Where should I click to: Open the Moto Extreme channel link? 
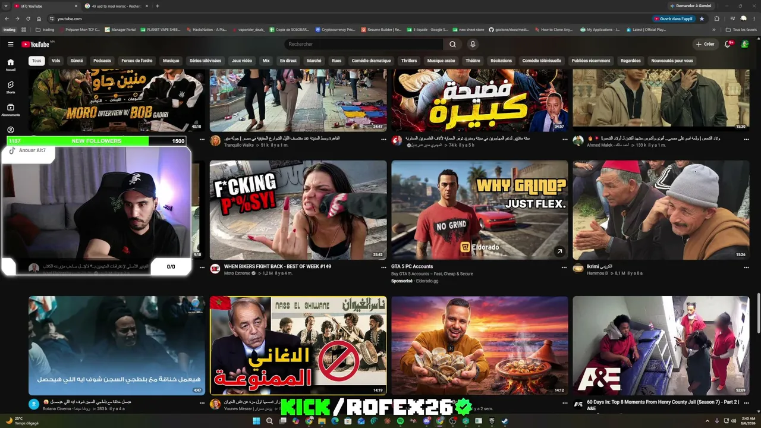pos(238,273)
